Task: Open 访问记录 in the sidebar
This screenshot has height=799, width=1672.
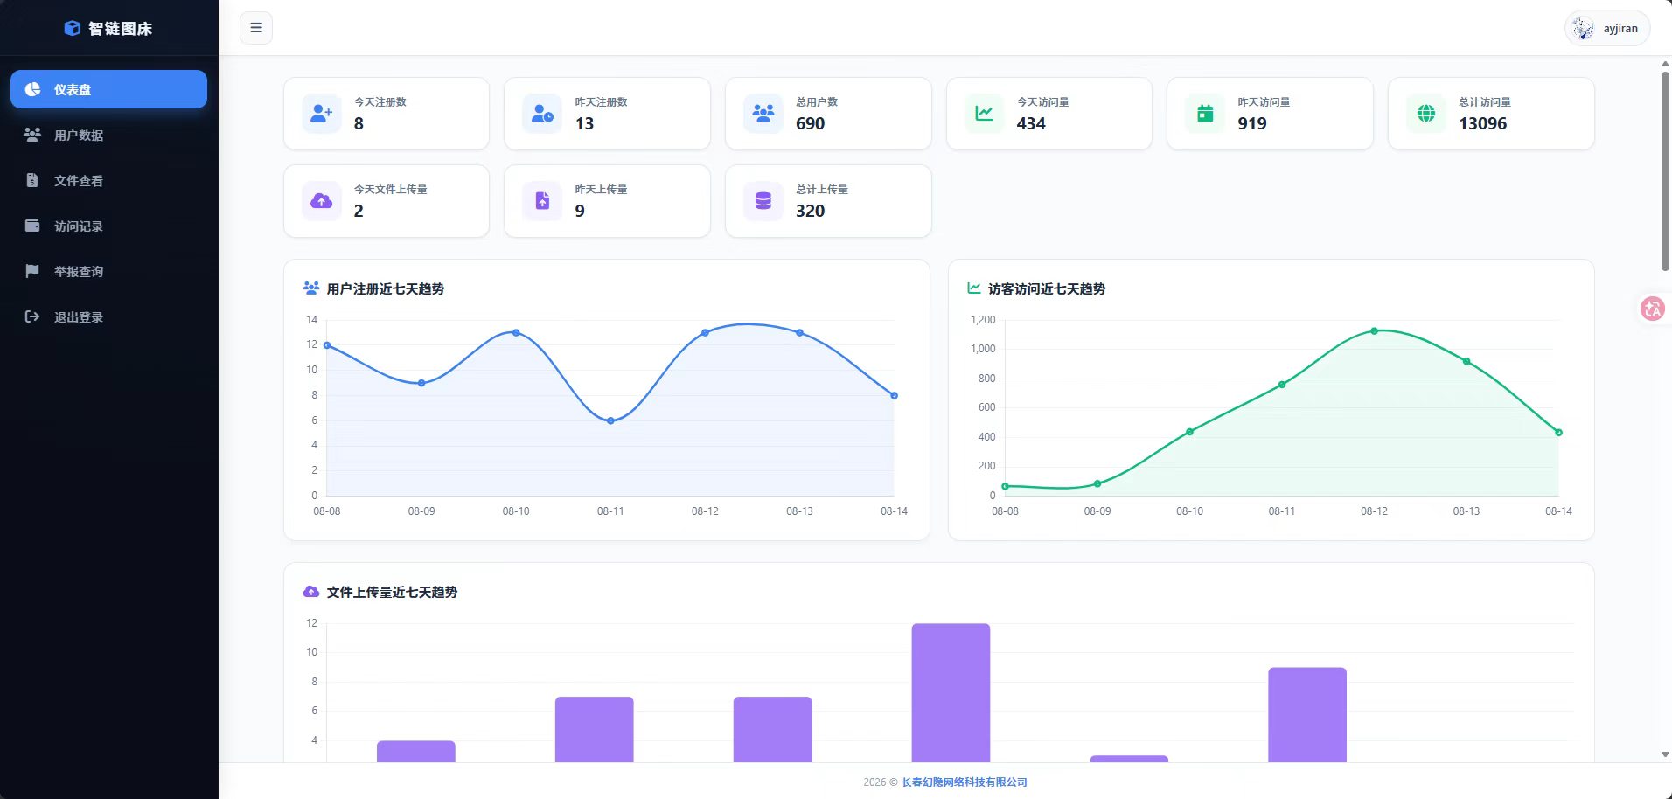Action: pyautogui.click(x=108, y=226)
